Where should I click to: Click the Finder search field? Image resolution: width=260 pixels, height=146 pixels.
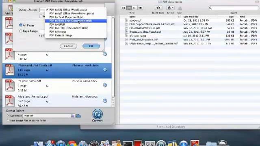tap(233, 8)
